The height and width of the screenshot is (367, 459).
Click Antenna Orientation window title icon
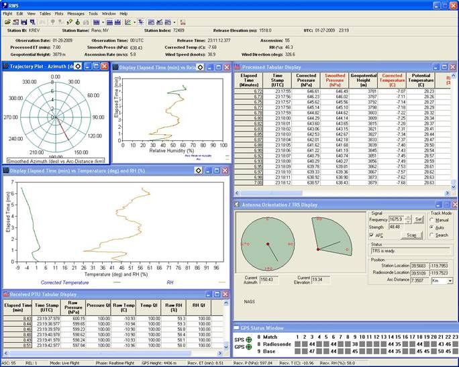click(x=237, y=205)
